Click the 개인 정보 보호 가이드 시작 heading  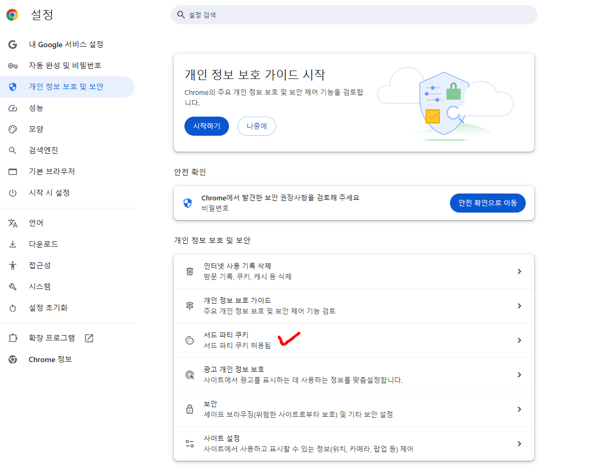click(254, 75)
